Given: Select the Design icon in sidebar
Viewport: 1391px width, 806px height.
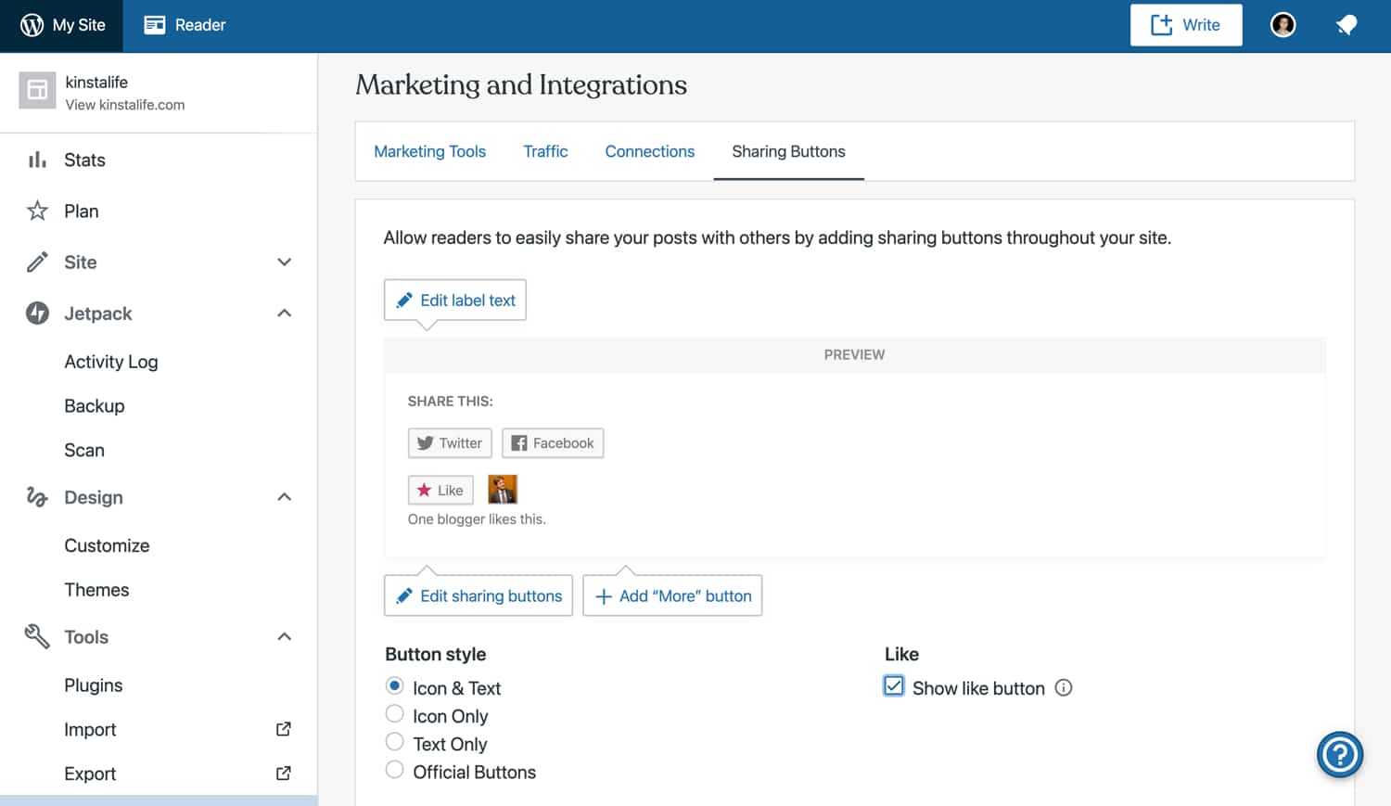Looking at the screenshot, I should coord(36,497).
